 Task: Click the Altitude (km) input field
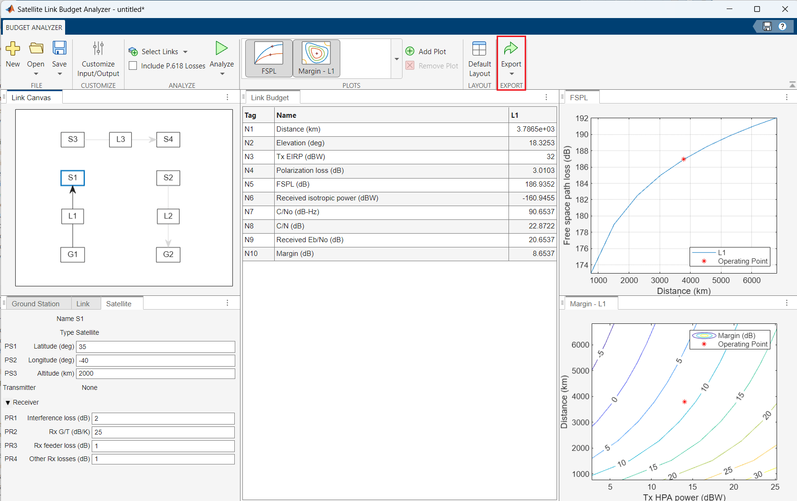(155, 374)
